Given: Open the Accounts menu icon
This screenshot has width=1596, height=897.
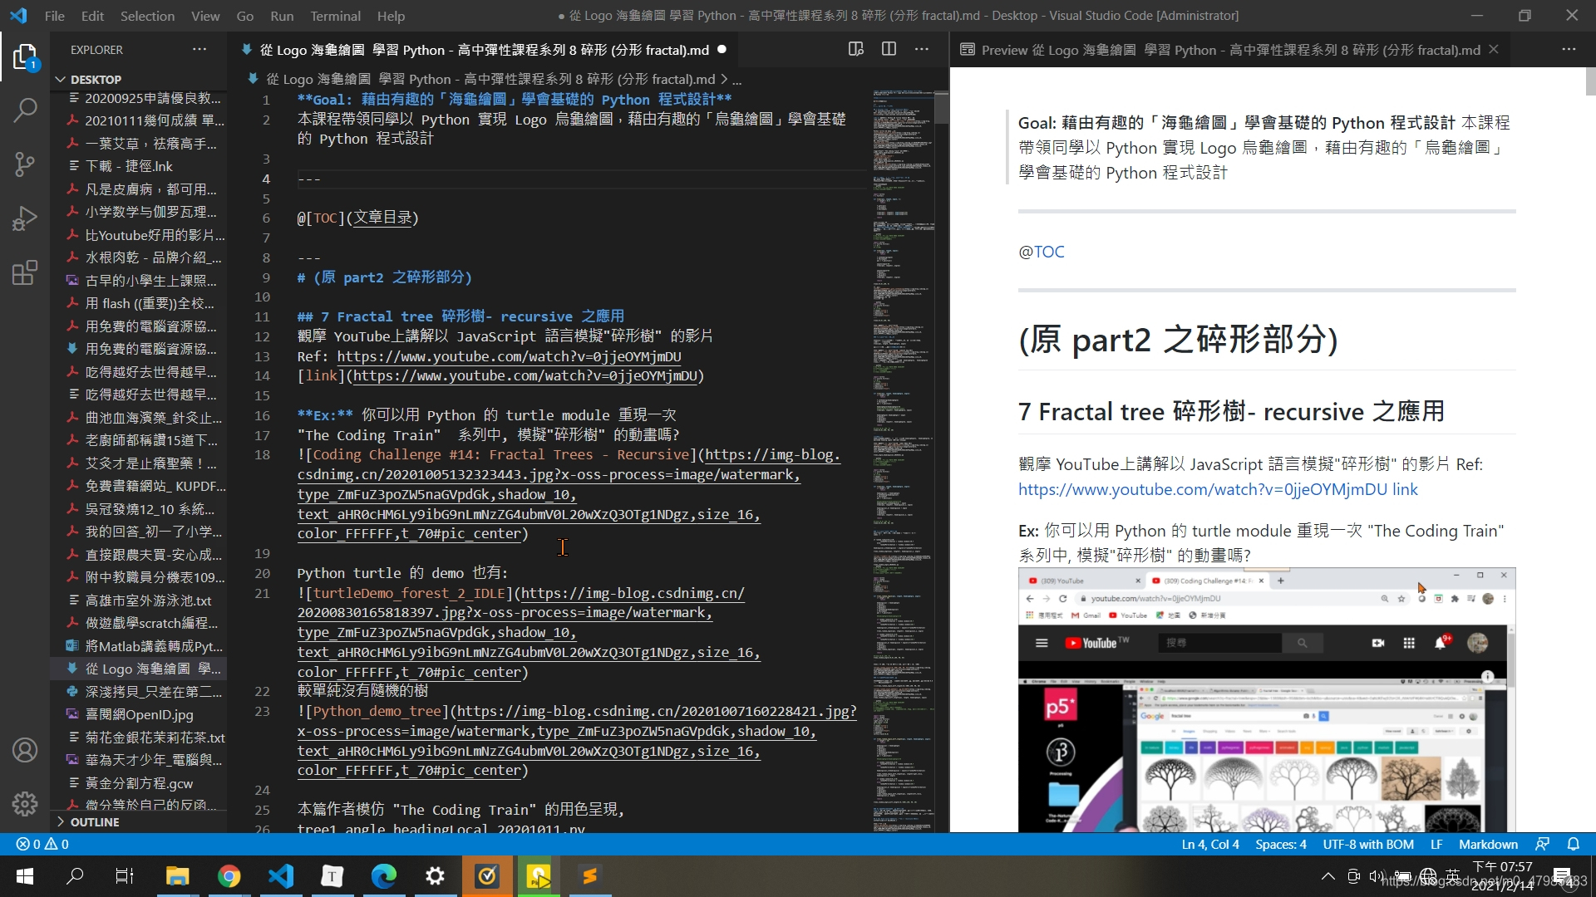Looking at the screenshot, I should (25, 750).
